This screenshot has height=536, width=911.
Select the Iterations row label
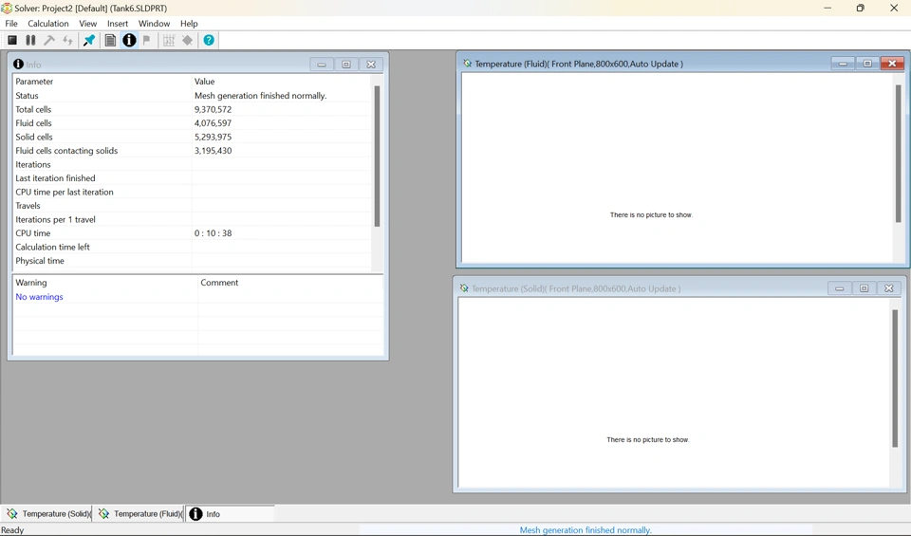point(33,164)
